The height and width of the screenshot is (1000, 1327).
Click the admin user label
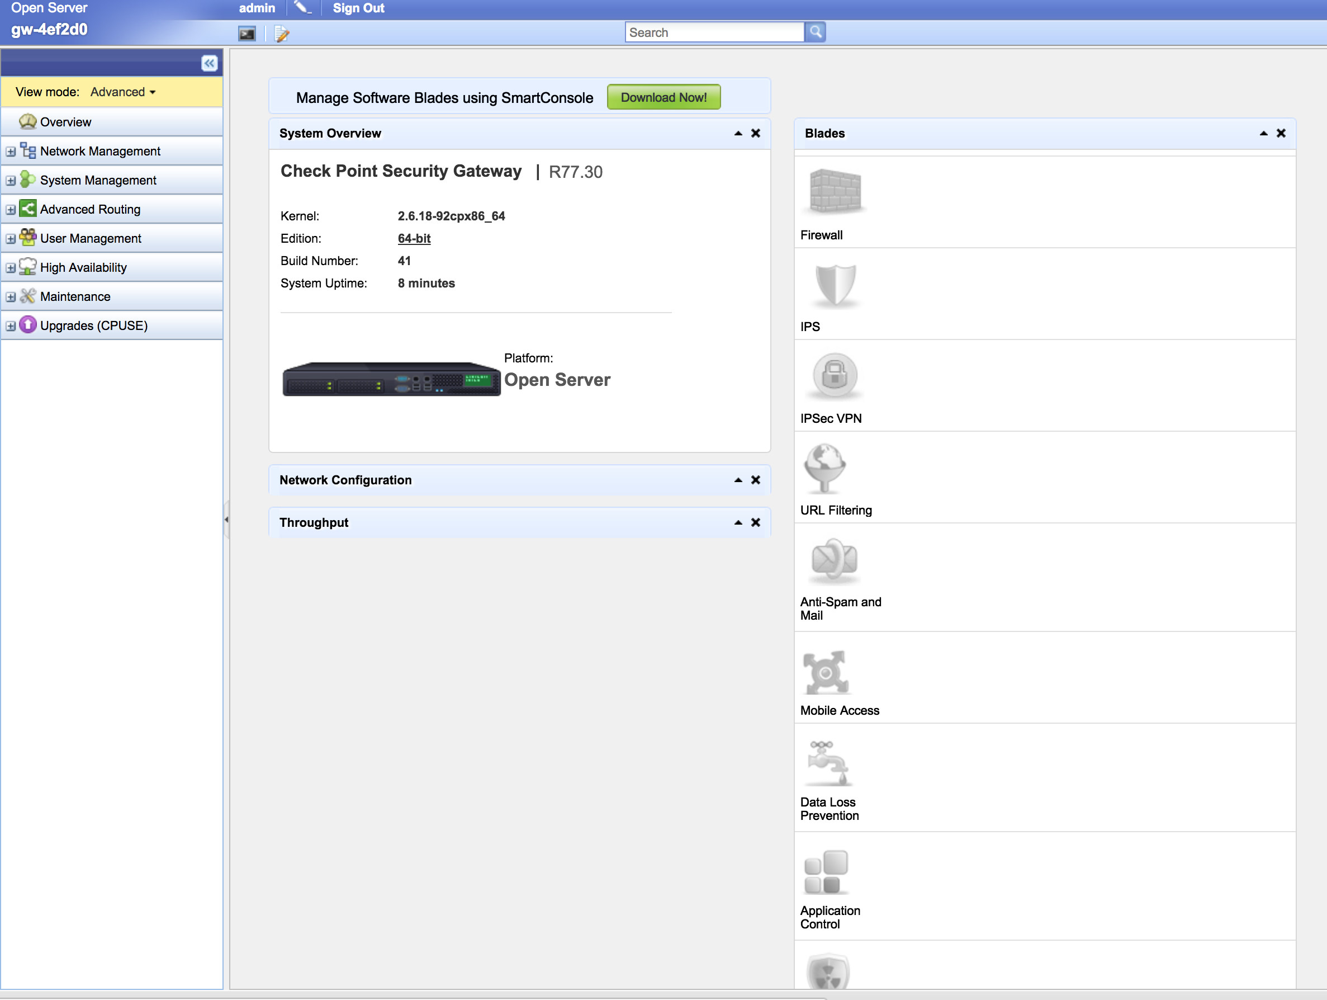click(257, 8)
